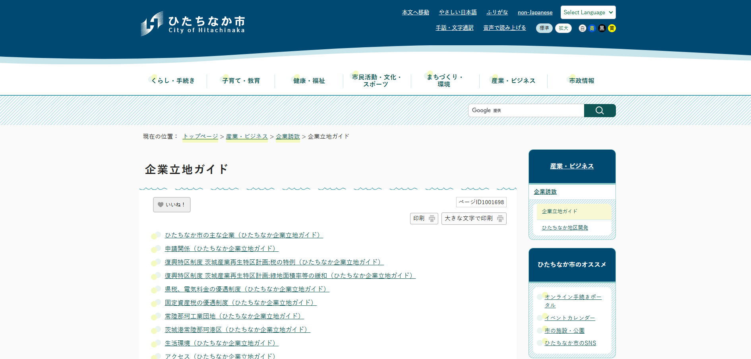Open the Select Language dropdown
Viewport: 751px width, 359px height.
(588, 12)
